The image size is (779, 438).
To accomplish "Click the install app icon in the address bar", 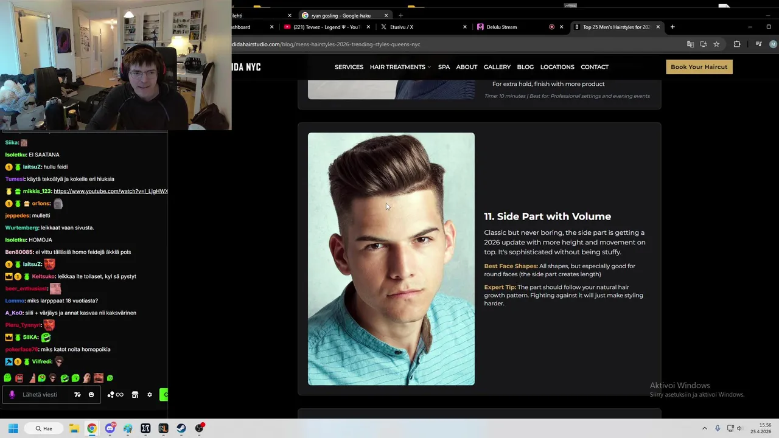I will point(704,44).
